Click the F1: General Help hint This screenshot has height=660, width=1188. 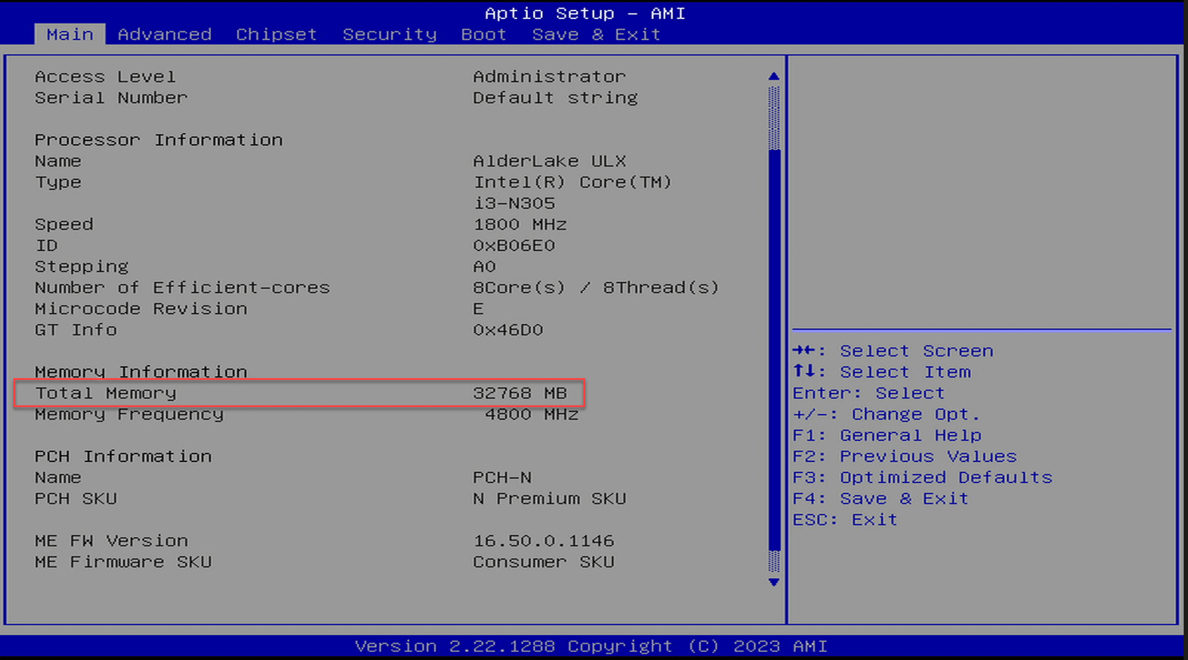pyautogui.click(x=887, y=435)
